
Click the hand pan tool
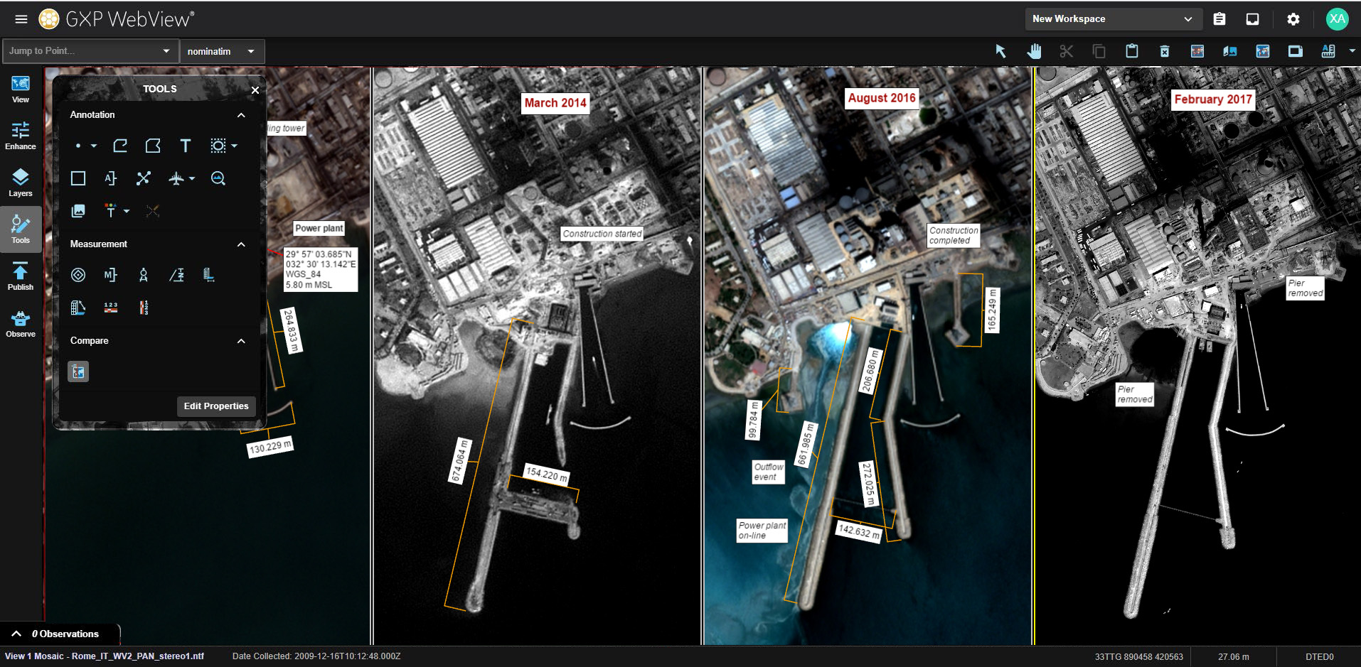(x=1033, y=51)
